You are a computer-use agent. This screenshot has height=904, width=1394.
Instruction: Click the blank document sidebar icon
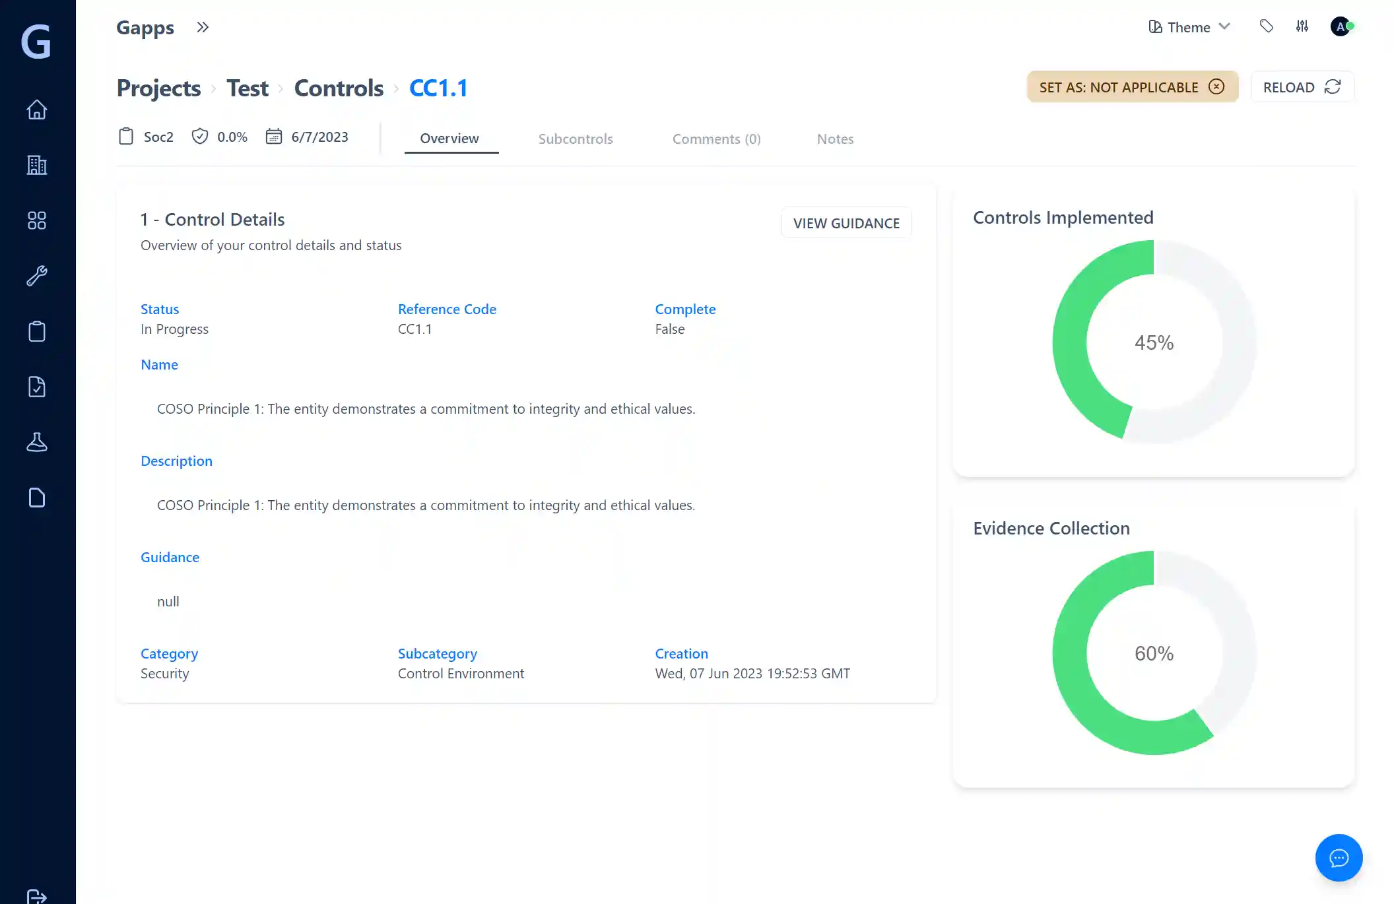click(x=37, y=498)
